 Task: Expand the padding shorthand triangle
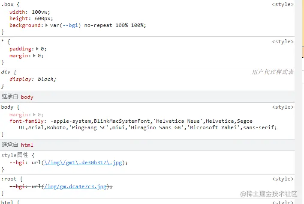(37, 49)
